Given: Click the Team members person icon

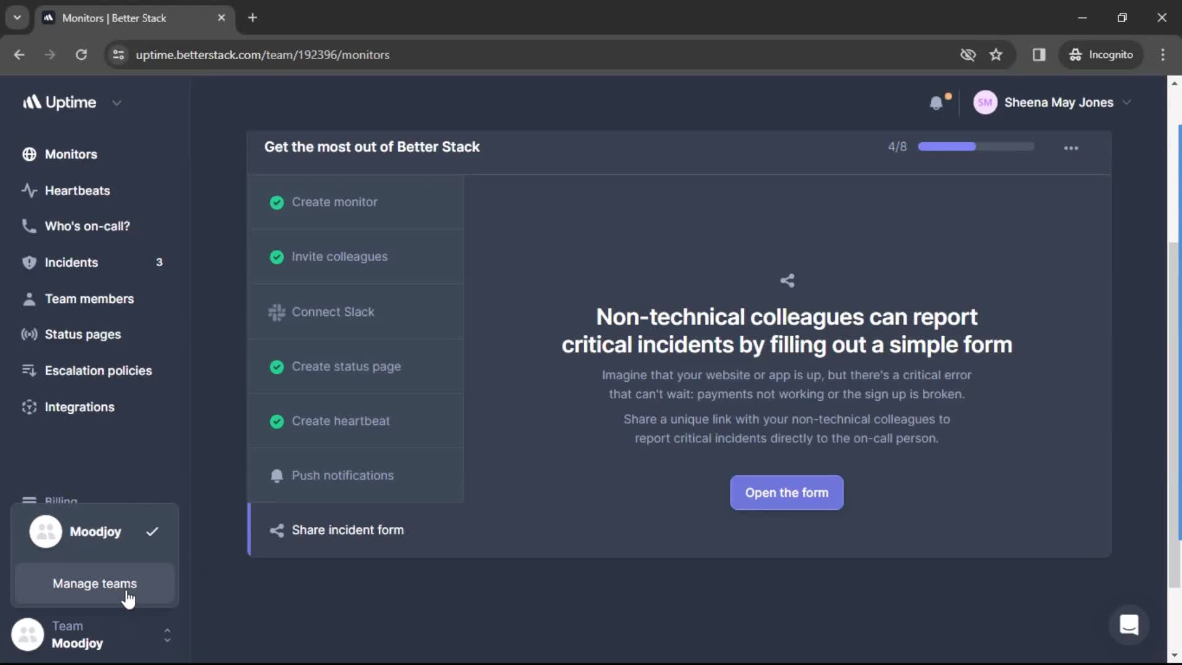Looking at the screenshot, I should tap(29, 299).
